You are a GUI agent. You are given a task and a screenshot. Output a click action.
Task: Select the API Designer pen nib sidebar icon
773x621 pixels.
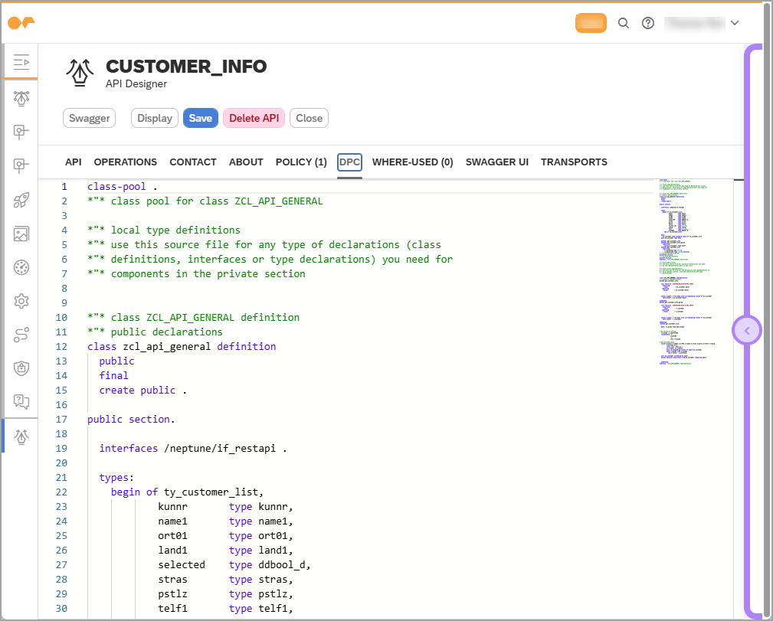click(x=21, y=436)
